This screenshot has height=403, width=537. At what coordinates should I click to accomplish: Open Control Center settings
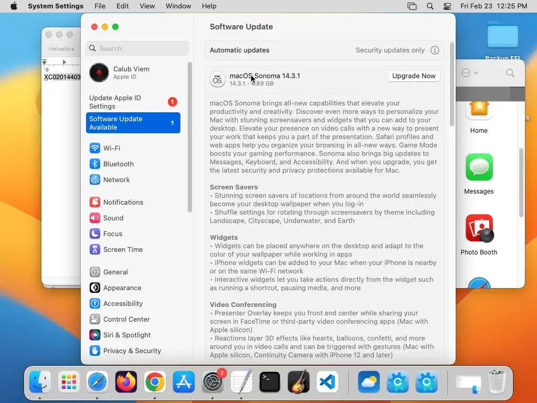(133, 320)
